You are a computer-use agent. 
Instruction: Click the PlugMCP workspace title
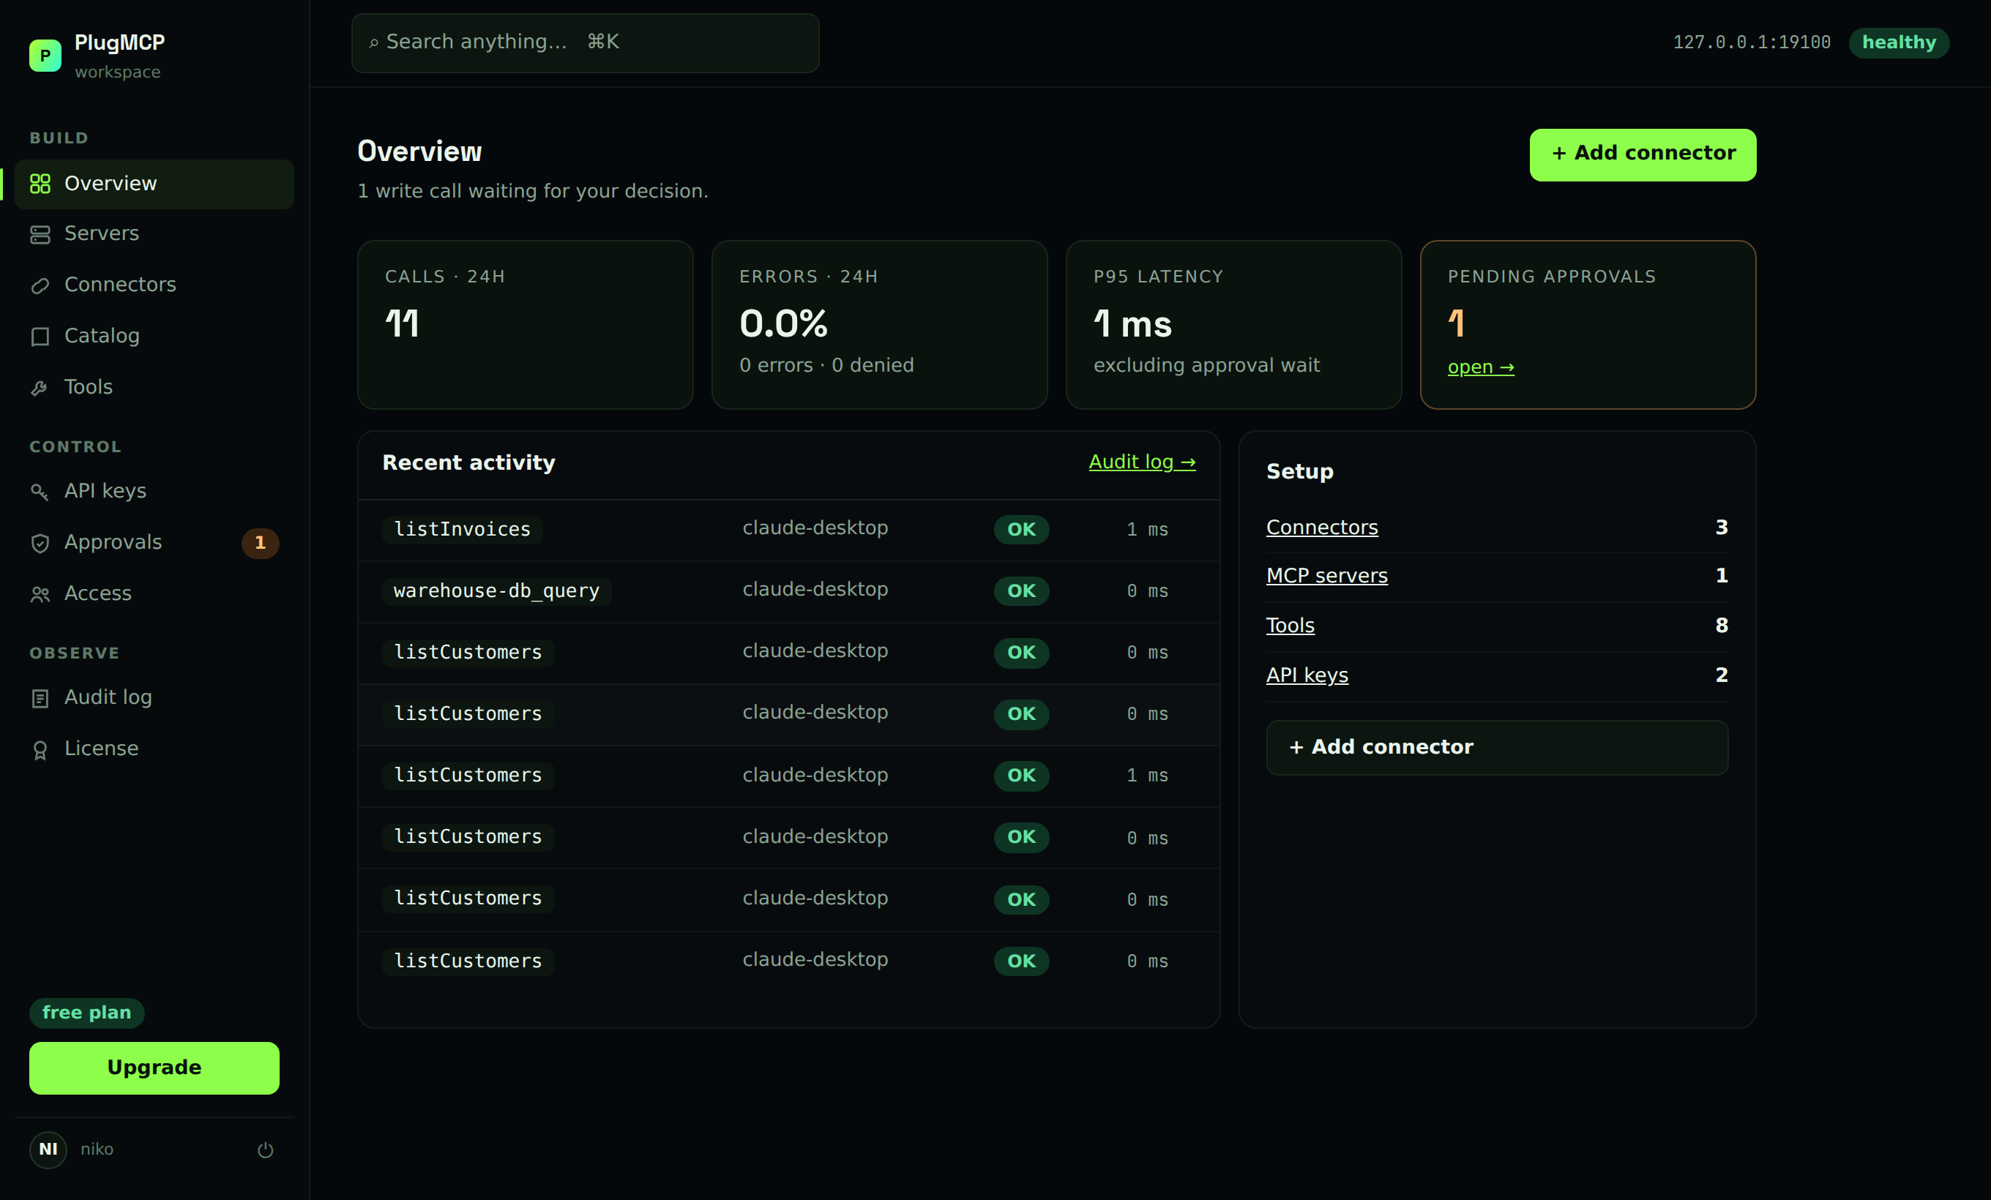click(119, 42)
